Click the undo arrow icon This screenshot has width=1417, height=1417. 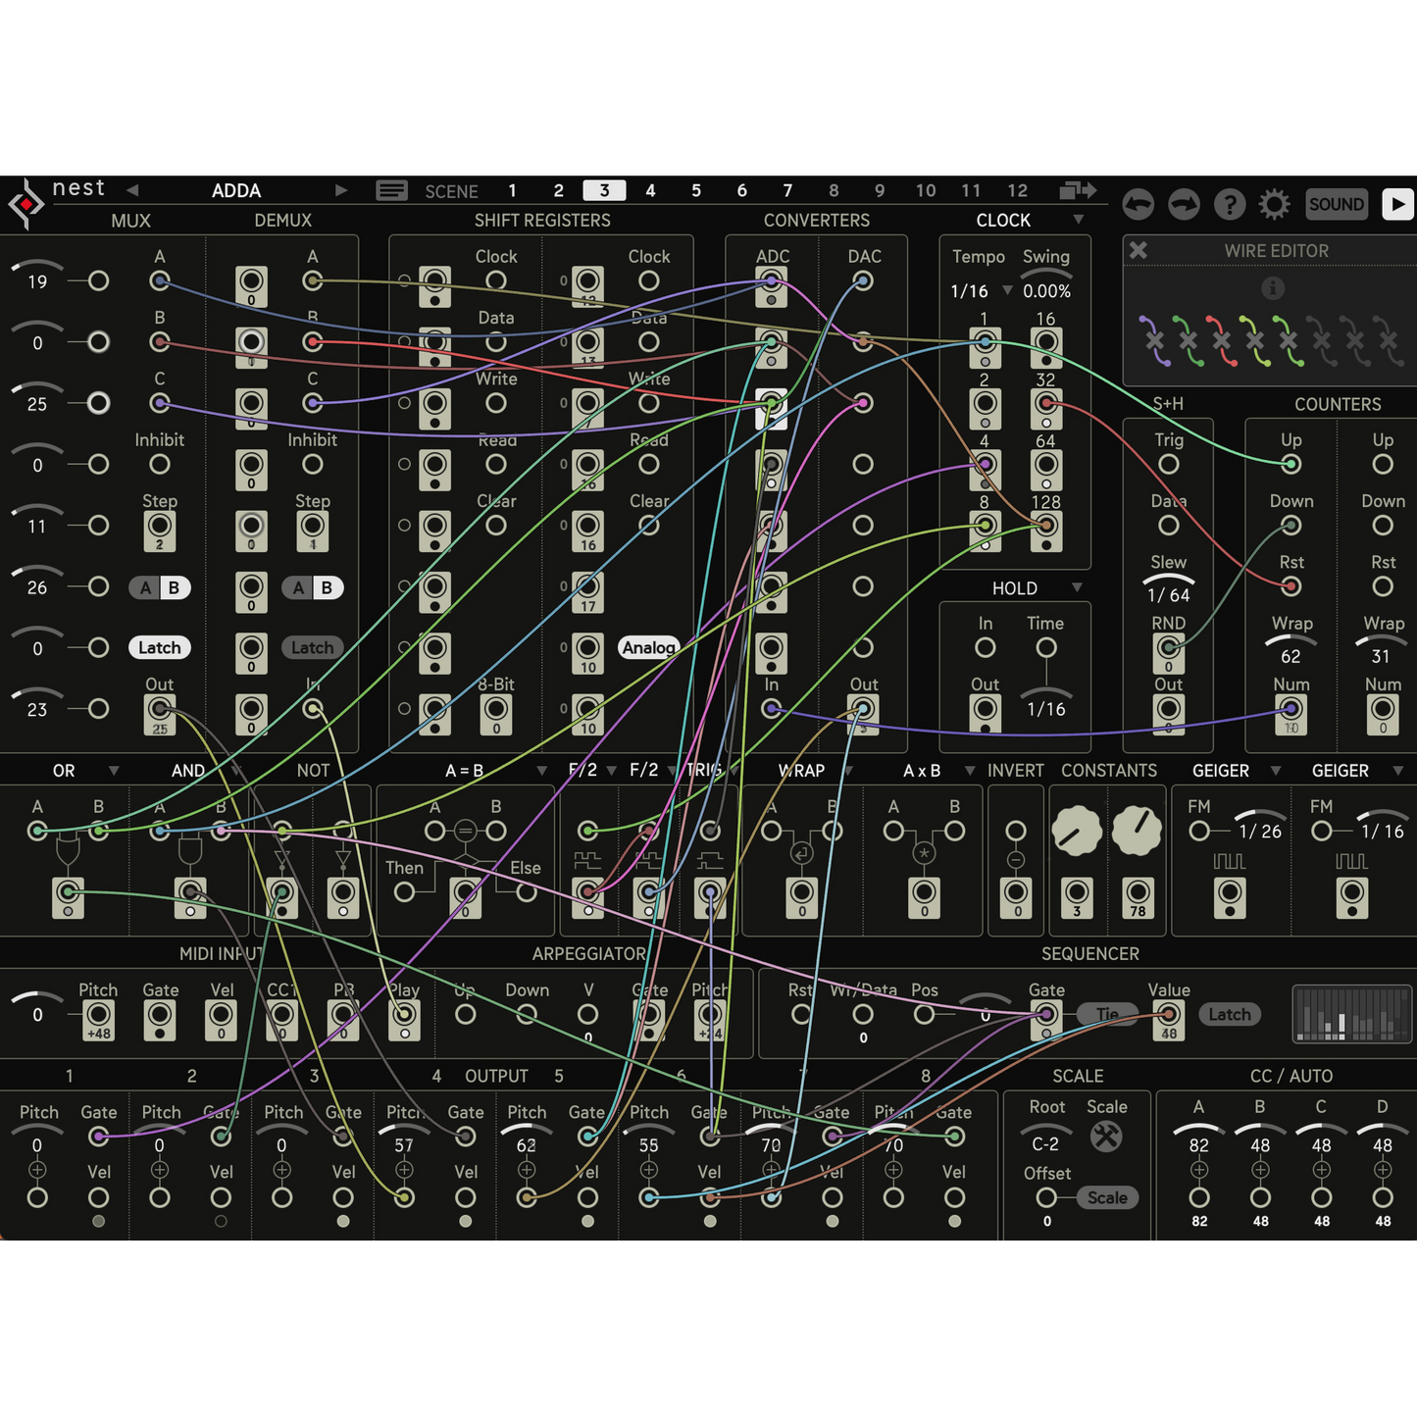[1138, 204]
